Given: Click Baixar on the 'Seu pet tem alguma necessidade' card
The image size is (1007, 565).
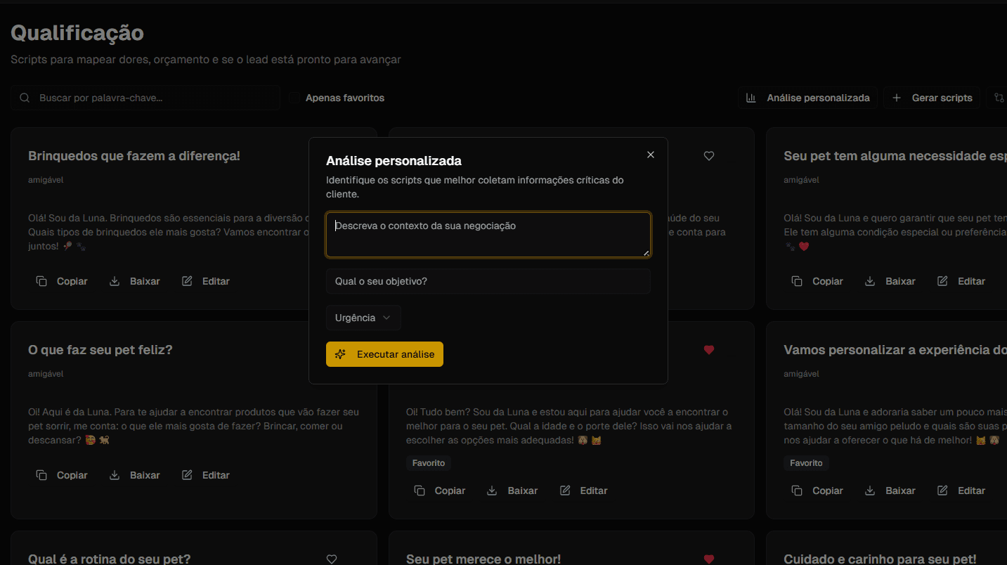Looking at the screenshot, I should point(890,281).
